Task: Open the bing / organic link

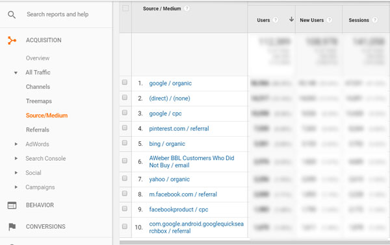Action: (167, 144)
